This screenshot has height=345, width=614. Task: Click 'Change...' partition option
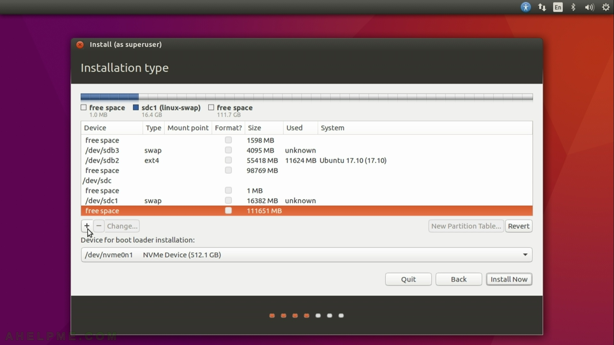[122, 226]
